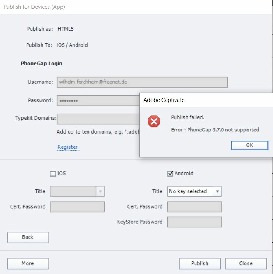273x274 pixels.
Task: Enable the iOS checkbox
Action: [53, 174]
